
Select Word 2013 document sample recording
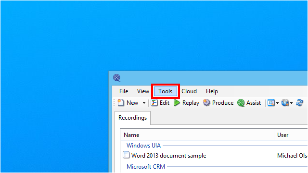pos(169,156)
